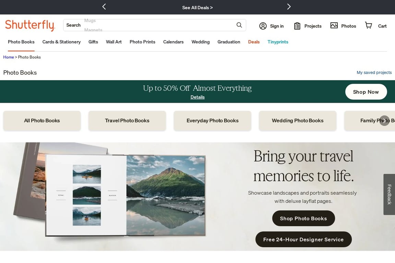Screen dimensions: 395x263
Task: Focus the Search input field
Action: [x=154, y=25]
